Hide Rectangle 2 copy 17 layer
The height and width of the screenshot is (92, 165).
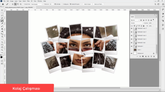pos(131,28)
